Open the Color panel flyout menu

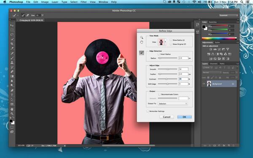237,22
